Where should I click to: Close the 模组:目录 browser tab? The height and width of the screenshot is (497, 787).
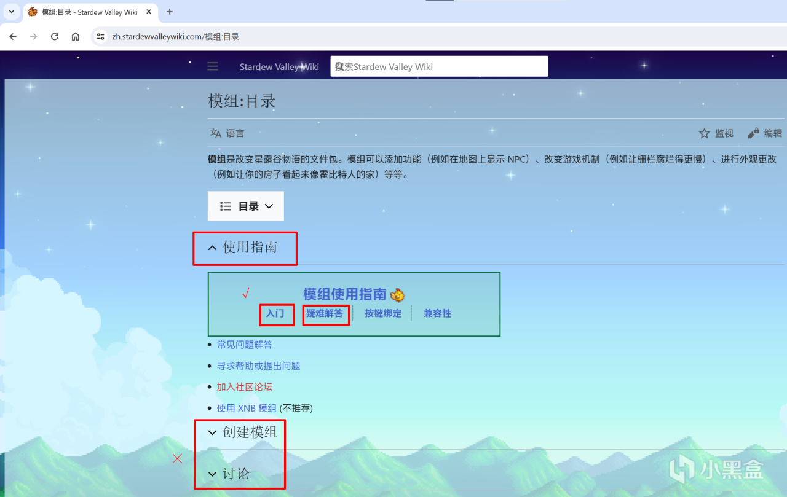pyautogui.click(x=149, y=12)
